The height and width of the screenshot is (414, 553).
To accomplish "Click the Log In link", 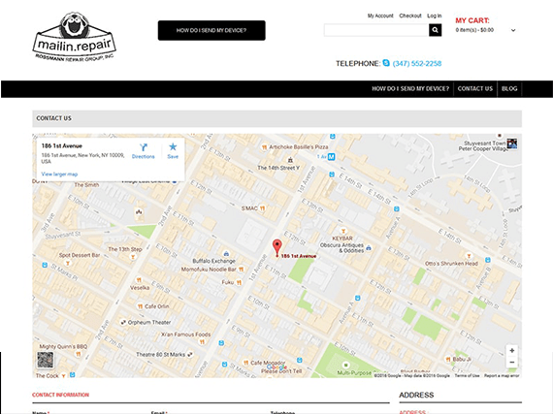I will click(x=434, y=16).
